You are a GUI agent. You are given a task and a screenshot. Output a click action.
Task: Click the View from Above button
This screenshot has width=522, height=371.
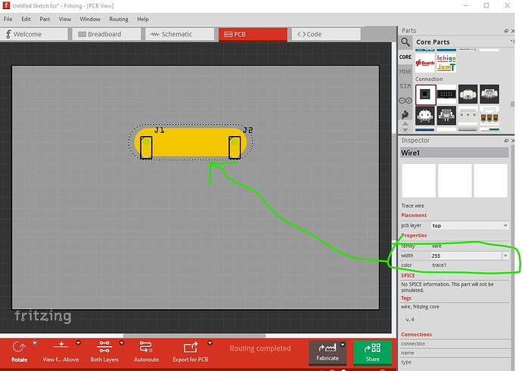(x=61, y=351)
